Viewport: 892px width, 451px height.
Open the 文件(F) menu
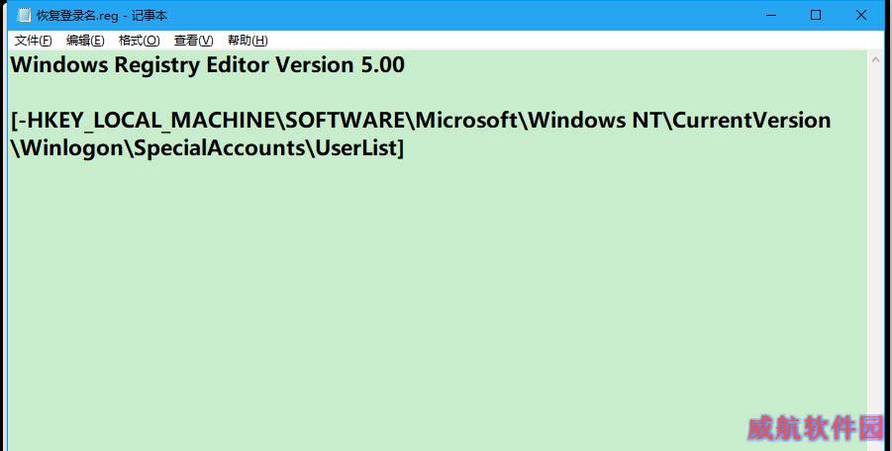click(33, 41)
